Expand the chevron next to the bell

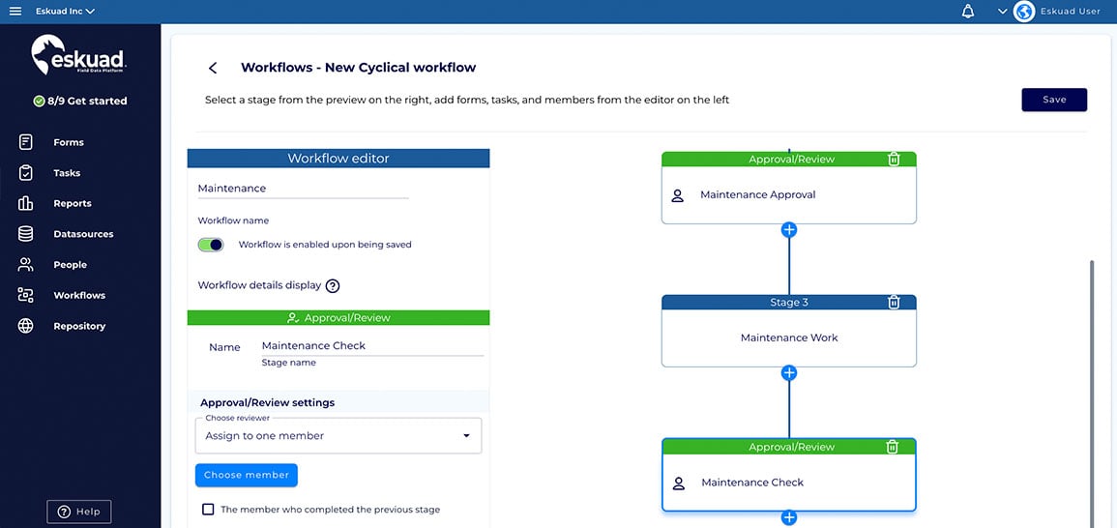coord(1002,12)
